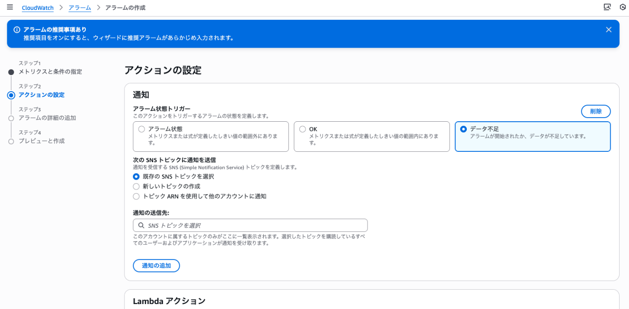The width and height of the screenshot is (629, 309).
Task: Go to the アラーム breadcrumb link
Action: click(x=80, y=8)
